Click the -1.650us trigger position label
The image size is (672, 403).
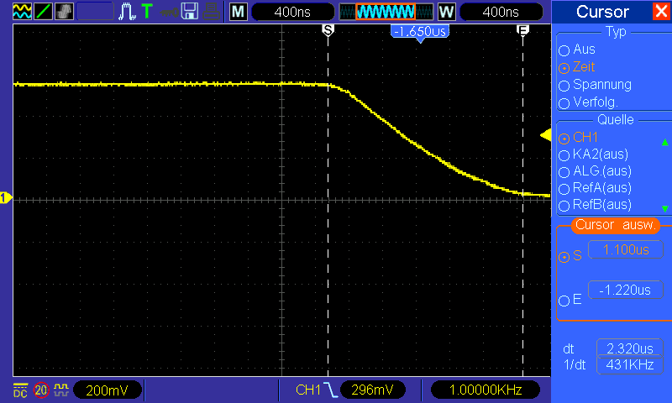point(420,32)
